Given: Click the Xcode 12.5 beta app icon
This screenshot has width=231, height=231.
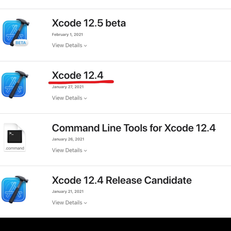Looking at the screenshot, I should point(16,32).
